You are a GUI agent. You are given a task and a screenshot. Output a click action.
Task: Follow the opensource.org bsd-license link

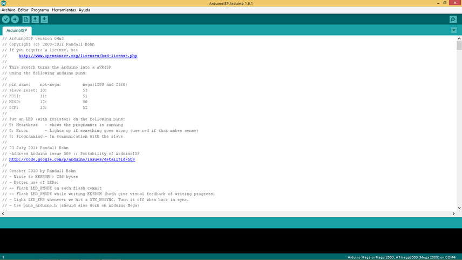78,56
